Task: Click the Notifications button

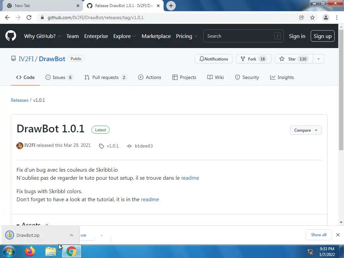Action: [213, 59]
